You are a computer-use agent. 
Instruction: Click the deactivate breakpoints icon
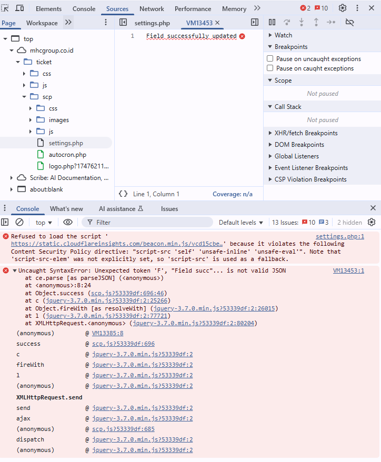coord(349,22)
